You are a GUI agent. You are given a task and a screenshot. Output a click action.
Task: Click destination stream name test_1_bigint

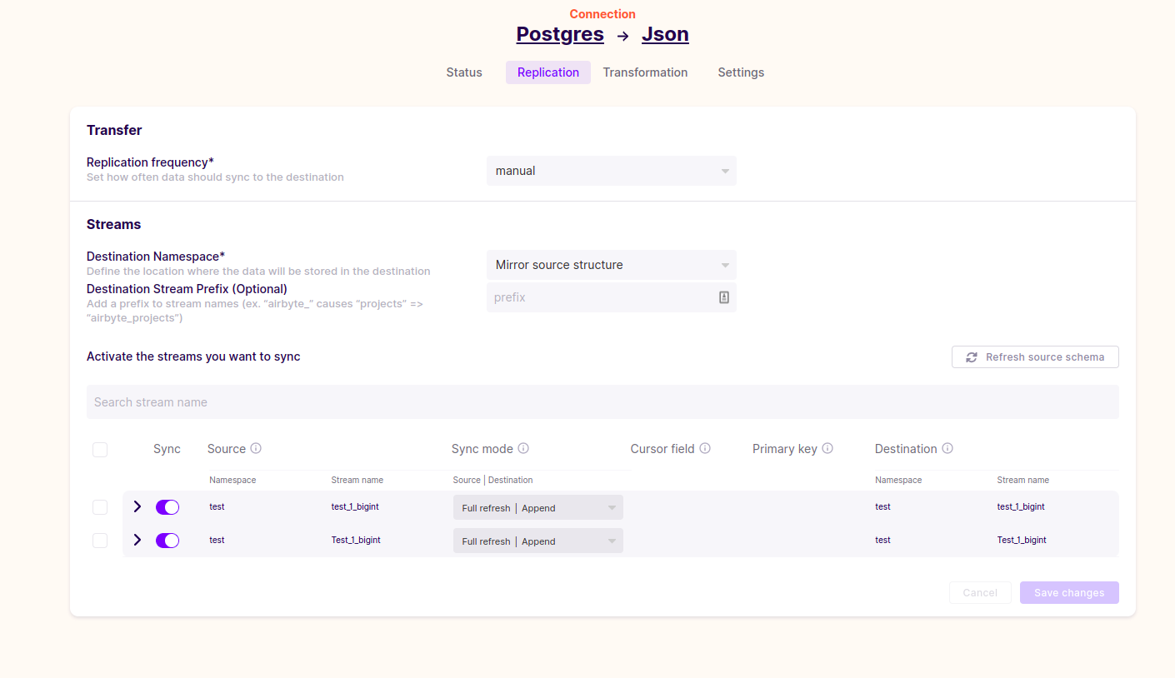point(1021,506)
